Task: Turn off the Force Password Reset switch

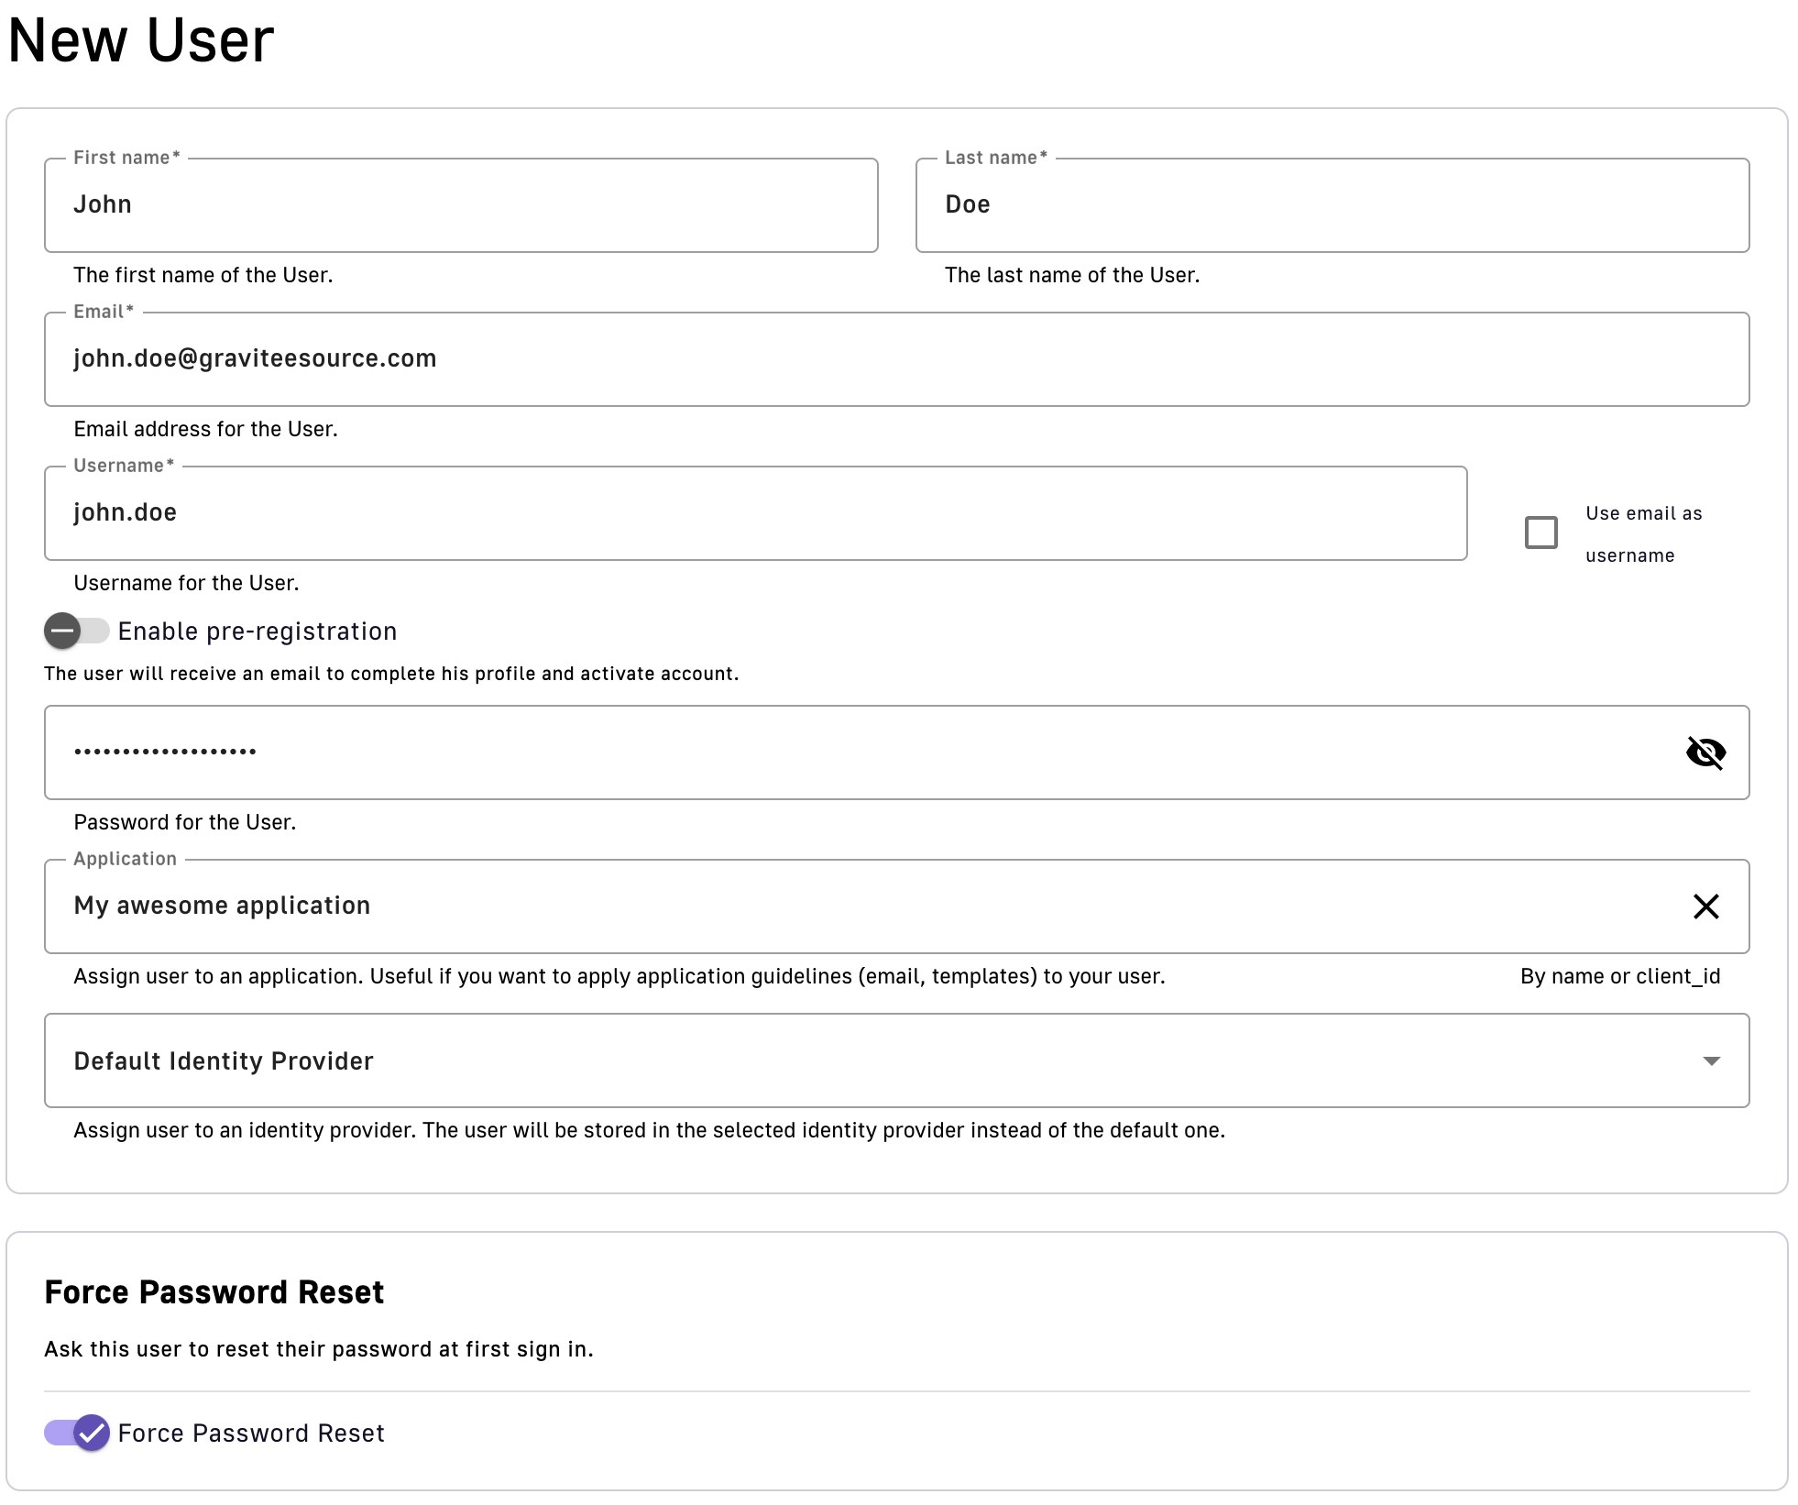Action: pos(77,1433)
